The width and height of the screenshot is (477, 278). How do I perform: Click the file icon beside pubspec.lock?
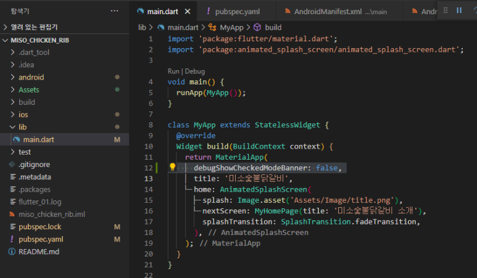(x=13, y=227)
